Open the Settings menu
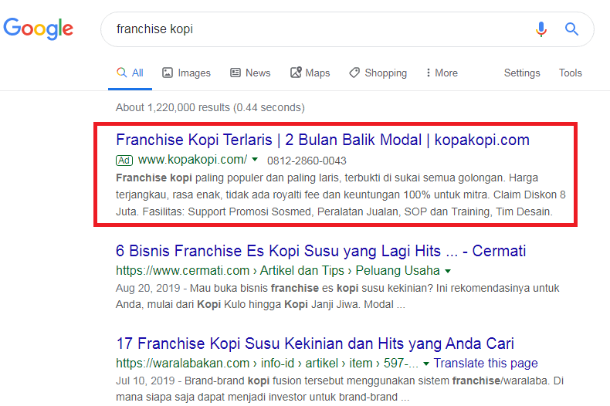 [522, 73]
